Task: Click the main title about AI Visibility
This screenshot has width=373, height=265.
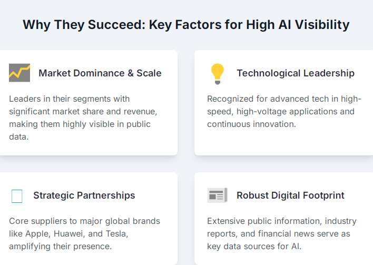Action: pyautogui.click(x=186, y=25)
